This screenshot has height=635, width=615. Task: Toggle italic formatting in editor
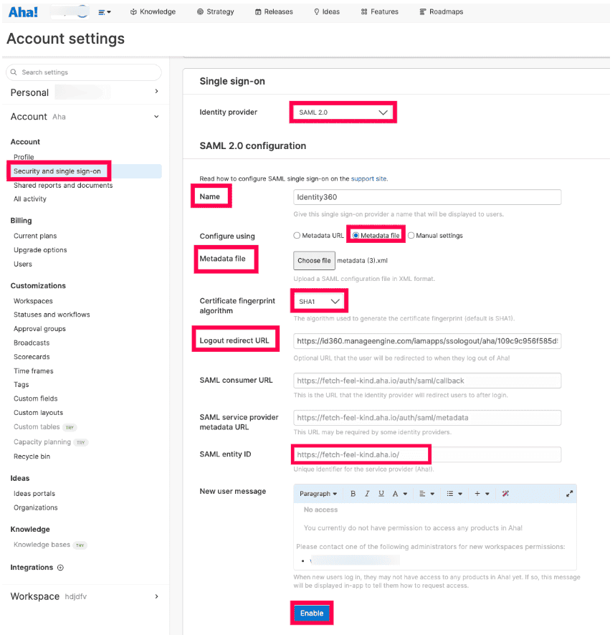coord(367,494)
